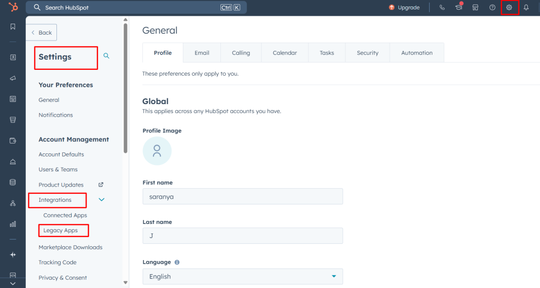Switch to the Security tab
The image size is (540, 288).
[x=368, y=53]
